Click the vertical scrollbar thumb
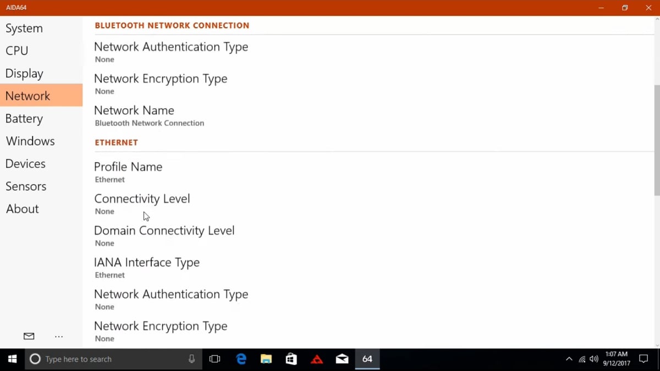660x371 pixels. (657, 140)
